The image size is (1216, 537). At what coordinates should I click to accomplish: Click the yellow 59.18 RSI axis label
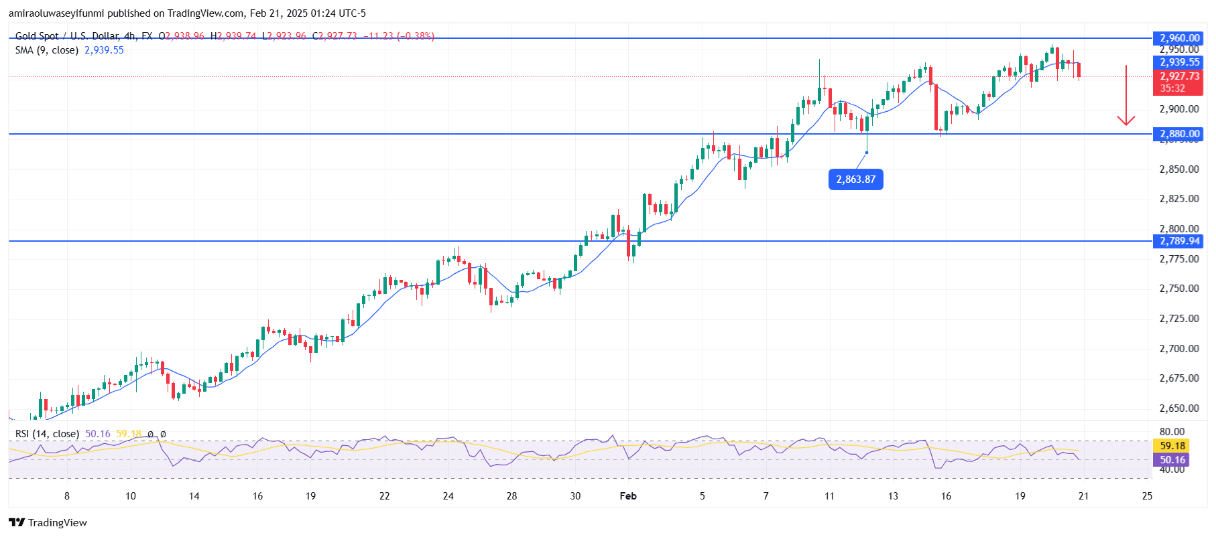click(1172, 446)
